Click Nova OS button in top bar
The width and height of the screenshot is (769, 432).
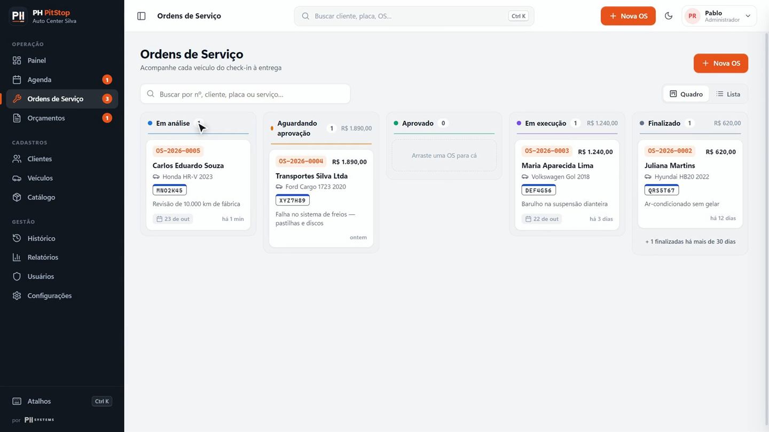[x=628, y=16]
